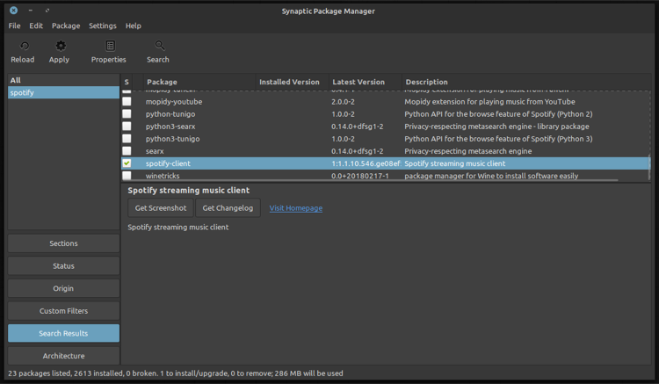Switch to Architecture filter
This screenshot has height=384, width=659.
point(63,356)
